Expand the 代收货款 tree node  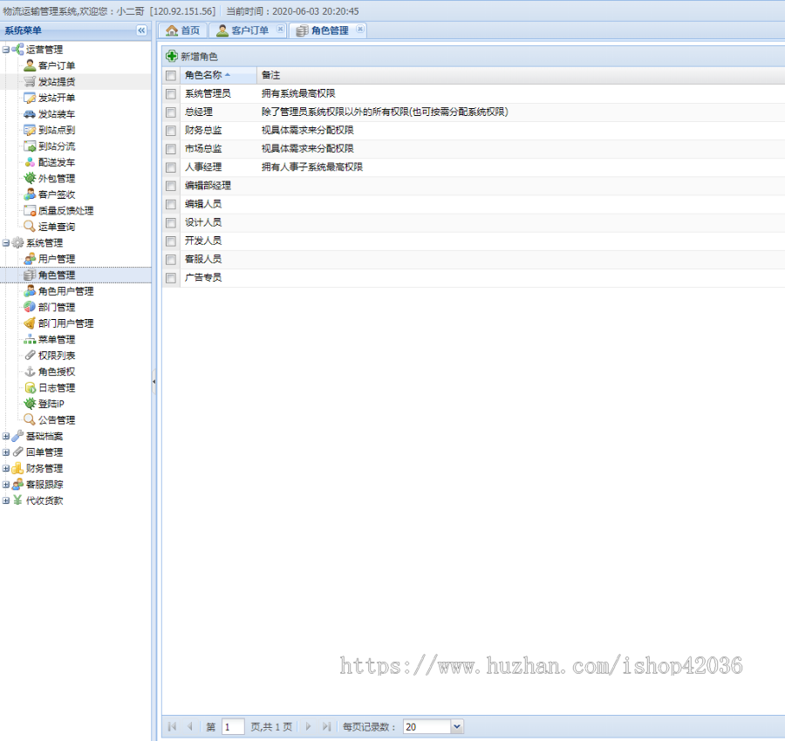[6, 500]
